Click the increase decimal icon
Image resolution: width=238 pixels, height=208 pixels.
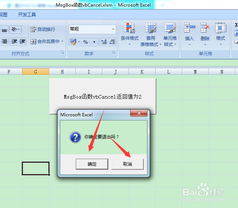104,42
